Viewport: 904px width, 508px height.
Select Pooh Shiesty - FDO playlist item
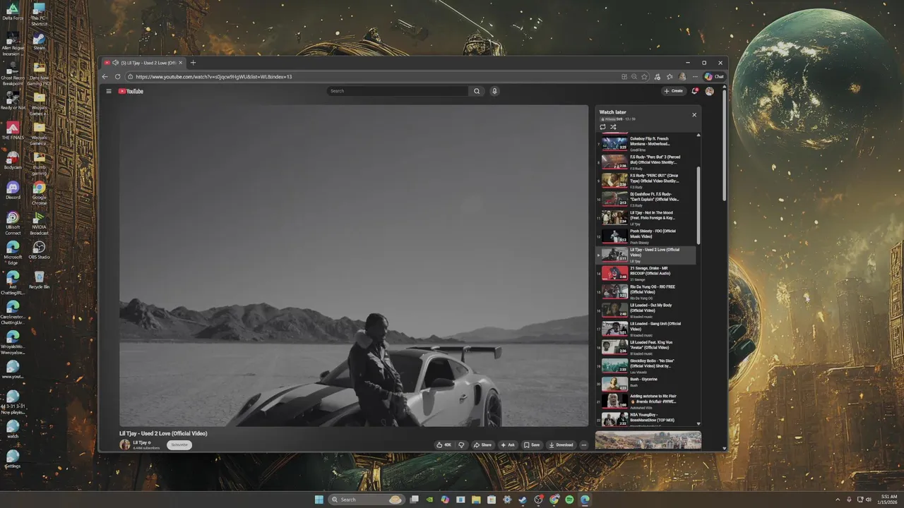pyautogui.click(x=646, y=236)
